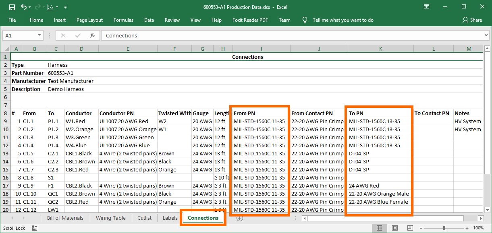Click vertical scrollbar up arrow
Viewport: 492px width, 233px height.
click(x=488, y=49)
